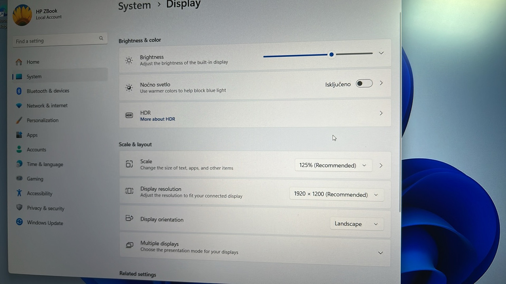Screen dimensions: 506x284
Task: Toggle the Noćno svetlo switch
Action: (x=364, y=83)
